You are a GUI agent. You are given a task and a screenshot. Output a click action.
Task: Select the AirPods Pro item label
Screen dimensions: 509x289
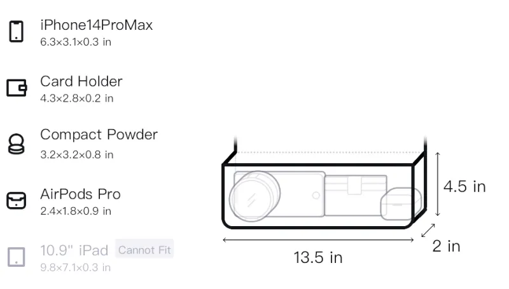(81, 194)
